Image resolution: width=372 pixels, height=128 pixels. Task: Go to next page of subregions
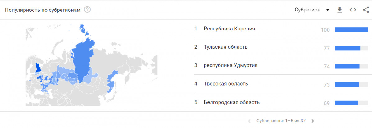[x=313, y=121]
